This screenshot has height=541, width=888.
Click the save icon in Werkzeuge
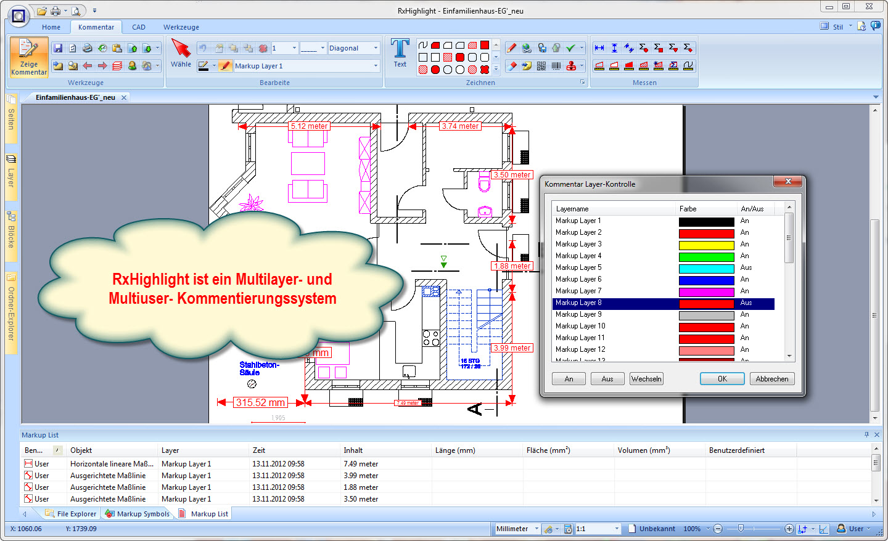pyautogui.click(x=58, y=48)
